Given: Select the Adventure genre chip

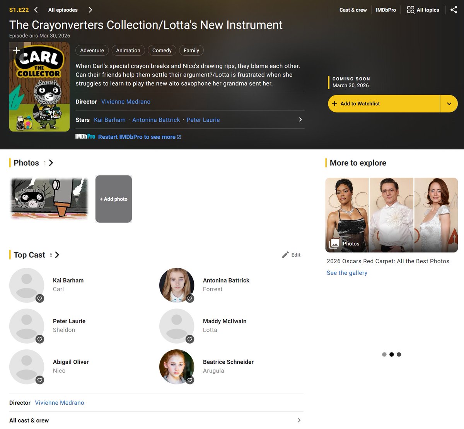Looking at the screenshot, I should pos(92,50).
